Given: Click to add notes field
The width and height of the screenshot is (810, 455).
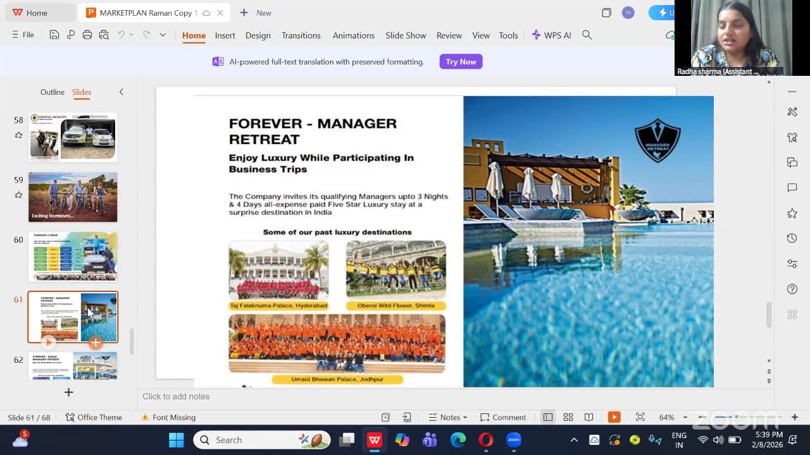Looking at the screenshot, I should (456, 396).
